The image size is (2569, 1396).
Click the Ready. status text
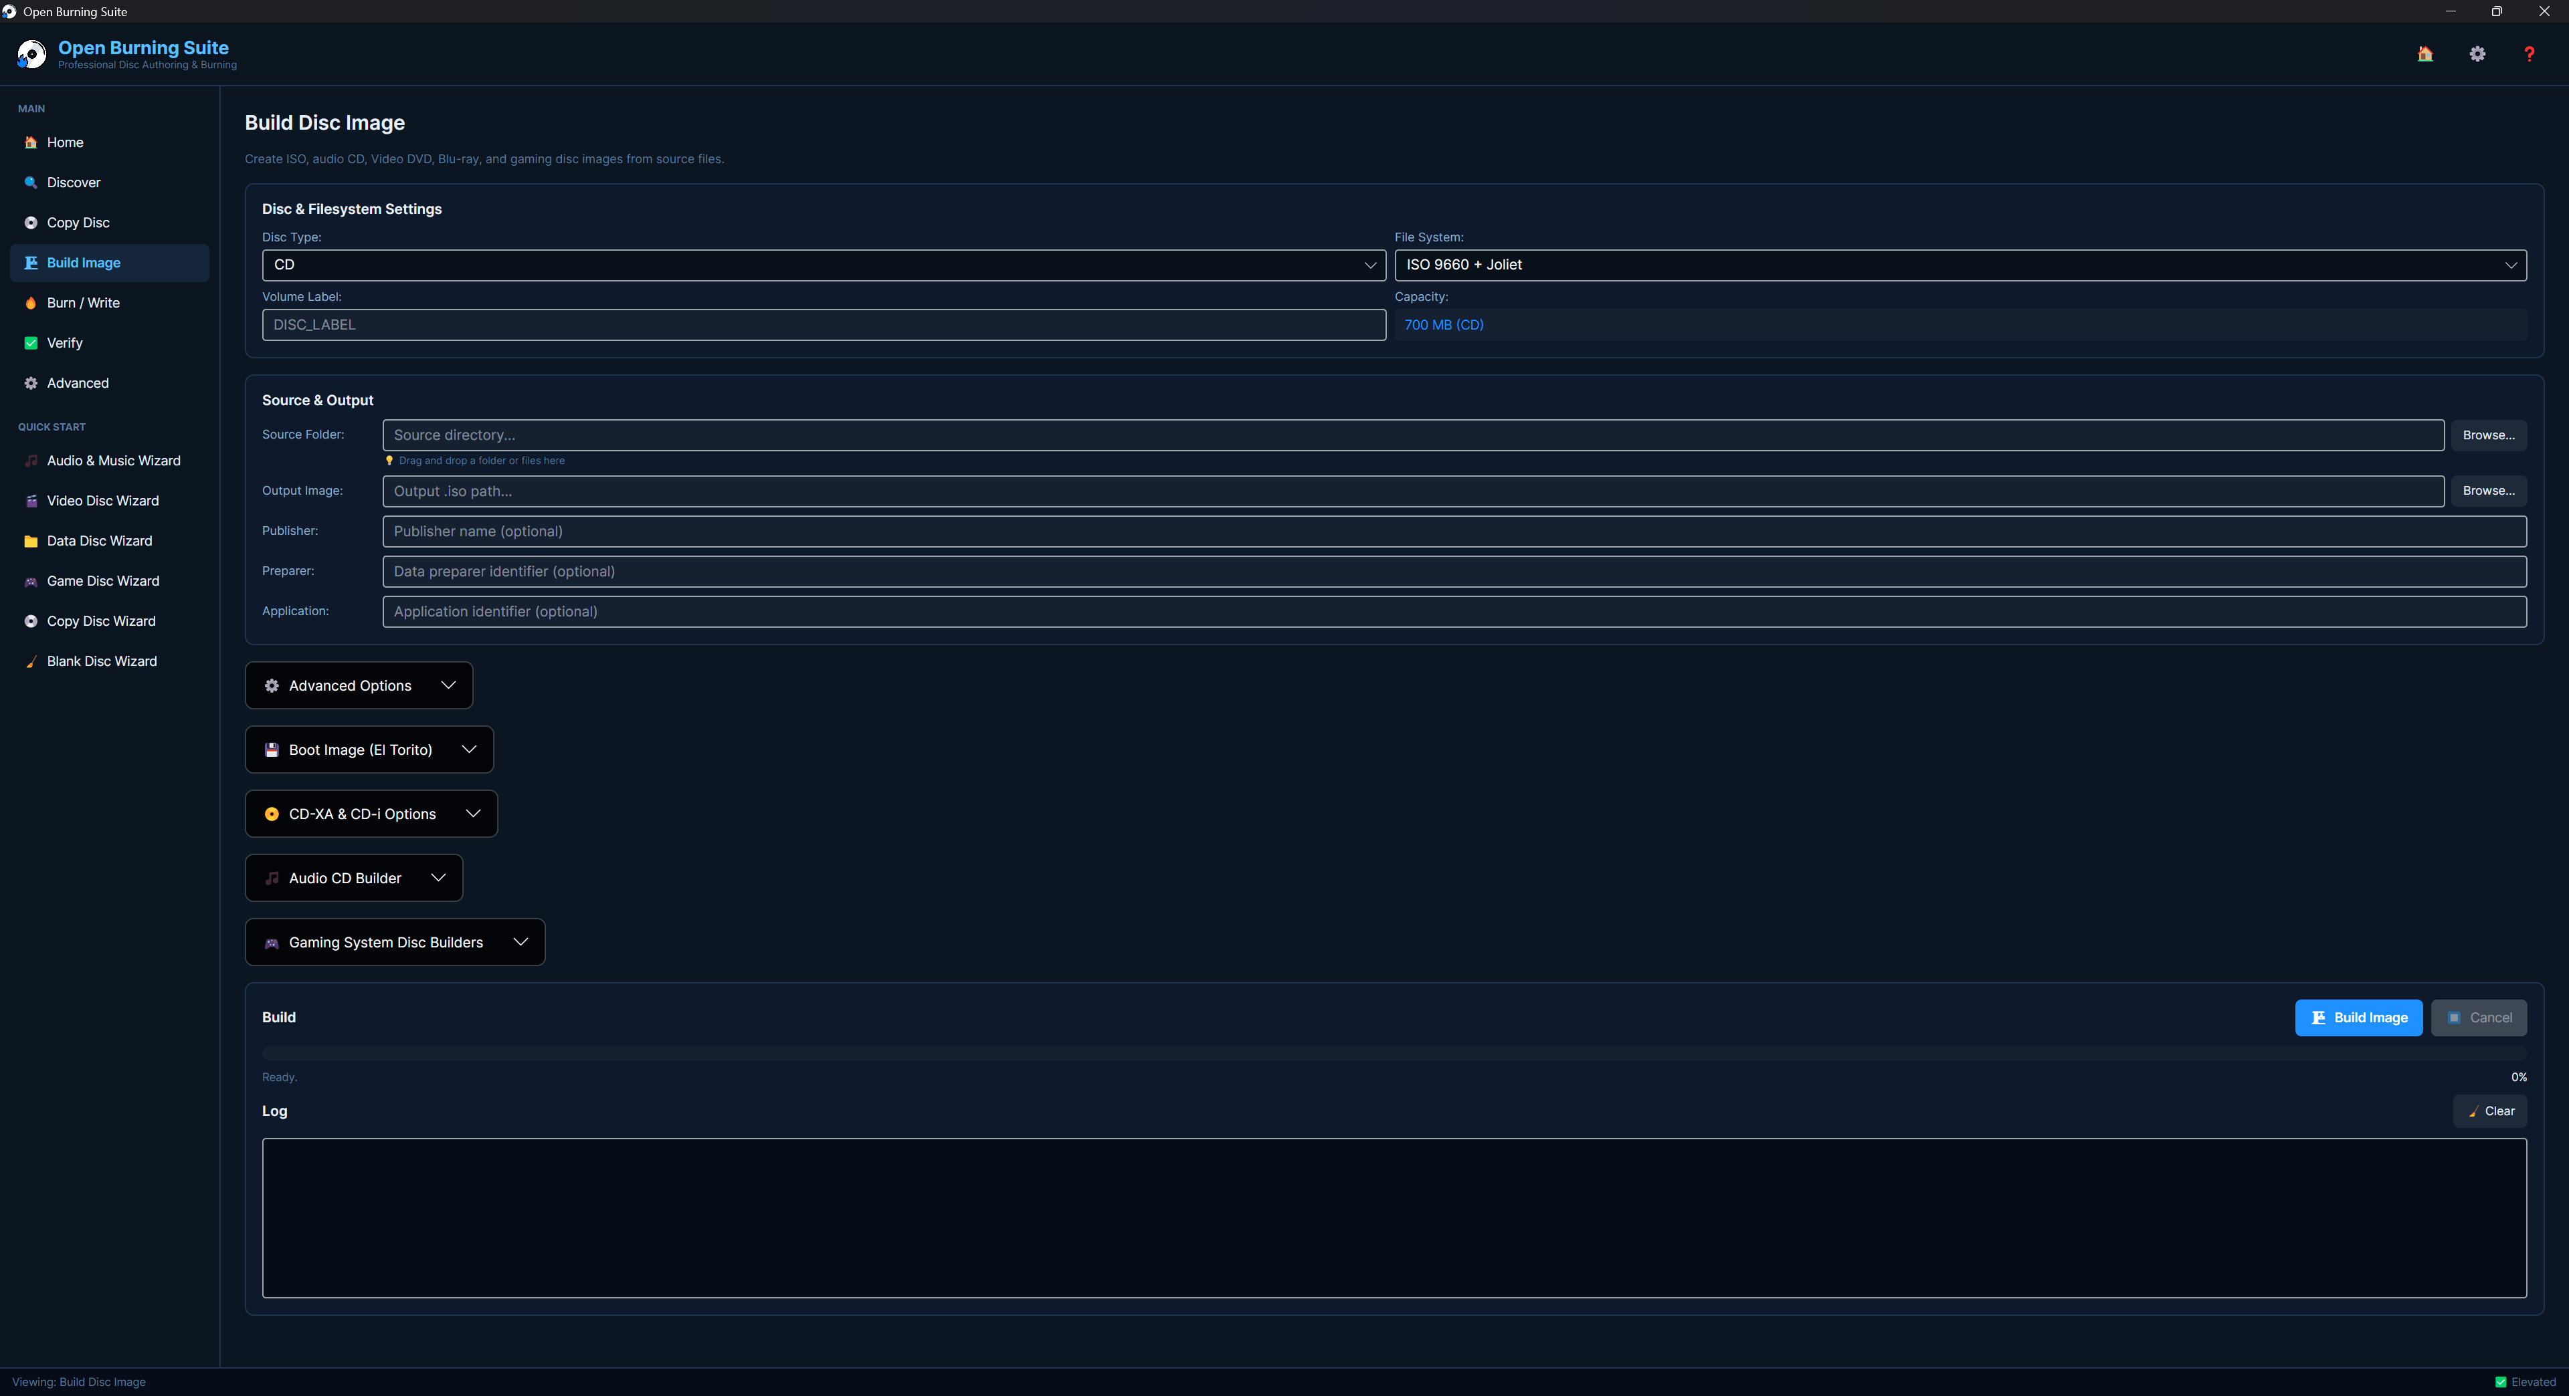(279, 1077)
